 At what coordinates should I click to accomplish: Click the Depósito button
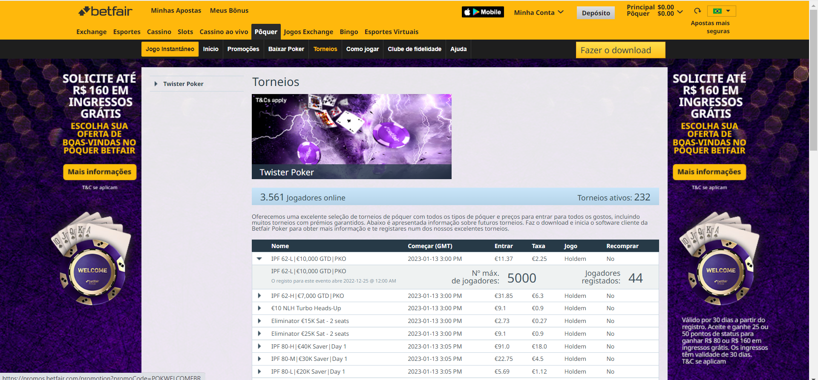[x=596, y=13]
